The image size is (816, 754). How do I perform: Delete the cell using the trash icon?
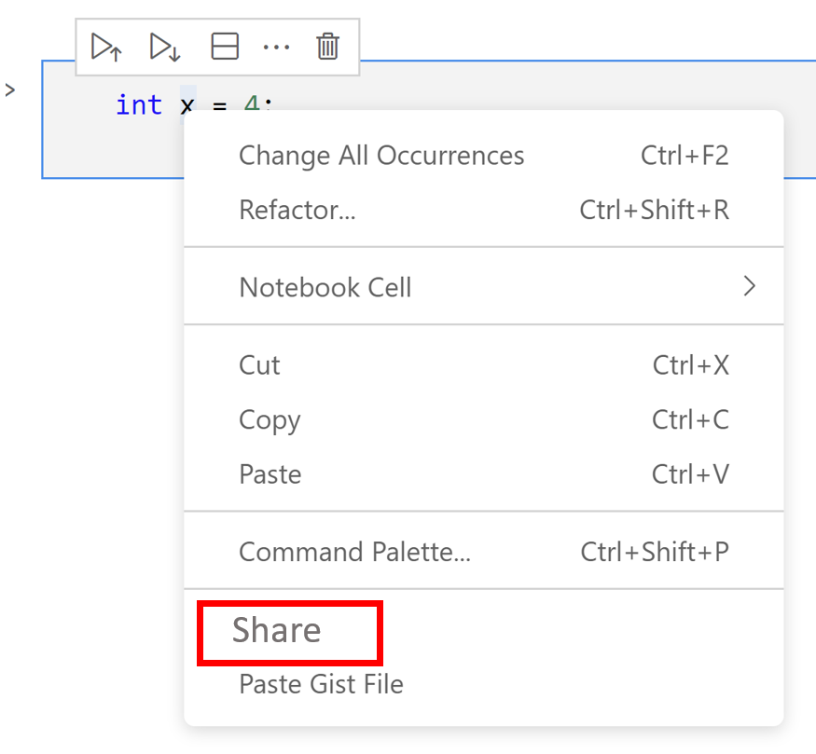(x=327, y=47)
